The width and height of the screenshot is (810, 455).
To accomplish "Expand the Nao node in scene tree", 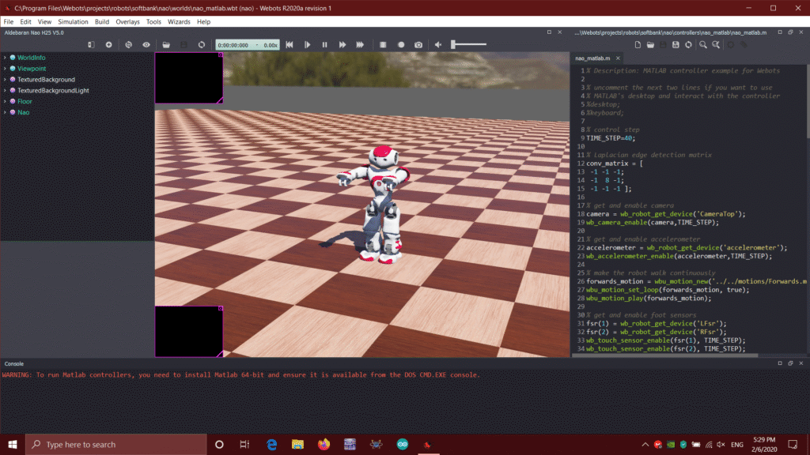I will [x=5, y=112].
